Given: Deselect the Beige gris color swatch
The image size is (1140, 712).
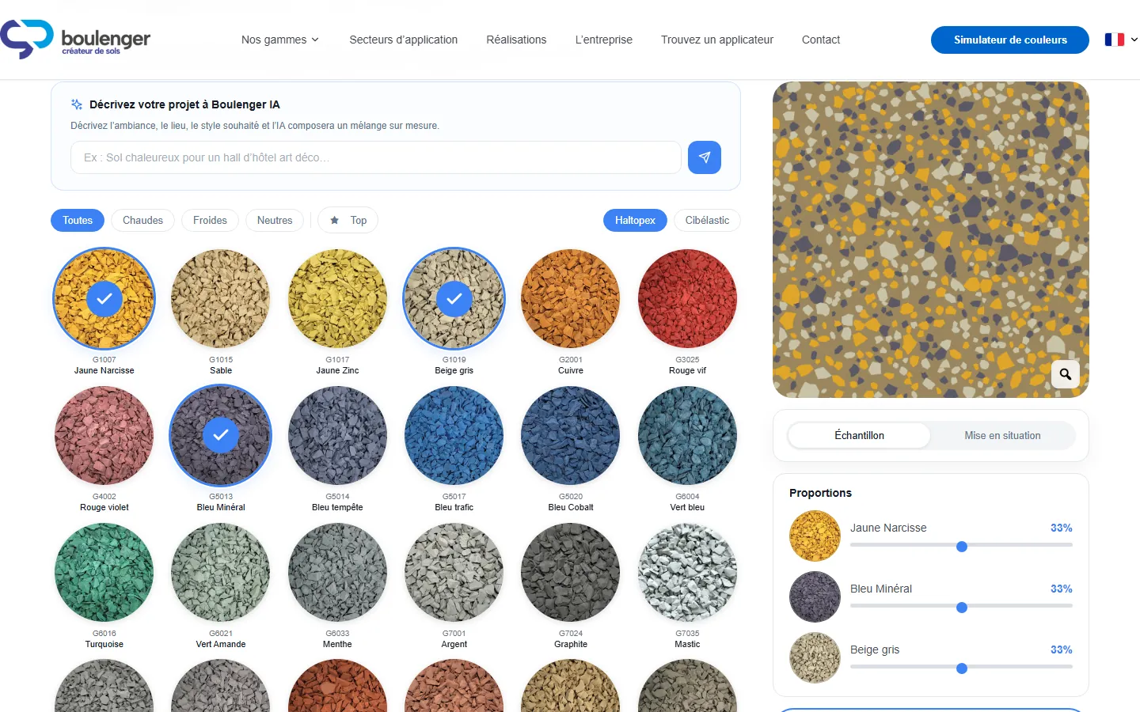Looking at the screenshot, I should click(x=454, y=299).
